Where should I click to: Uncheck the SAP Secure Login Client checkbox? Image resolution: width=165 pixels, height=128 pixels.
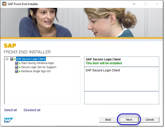(x=11, y=59)
